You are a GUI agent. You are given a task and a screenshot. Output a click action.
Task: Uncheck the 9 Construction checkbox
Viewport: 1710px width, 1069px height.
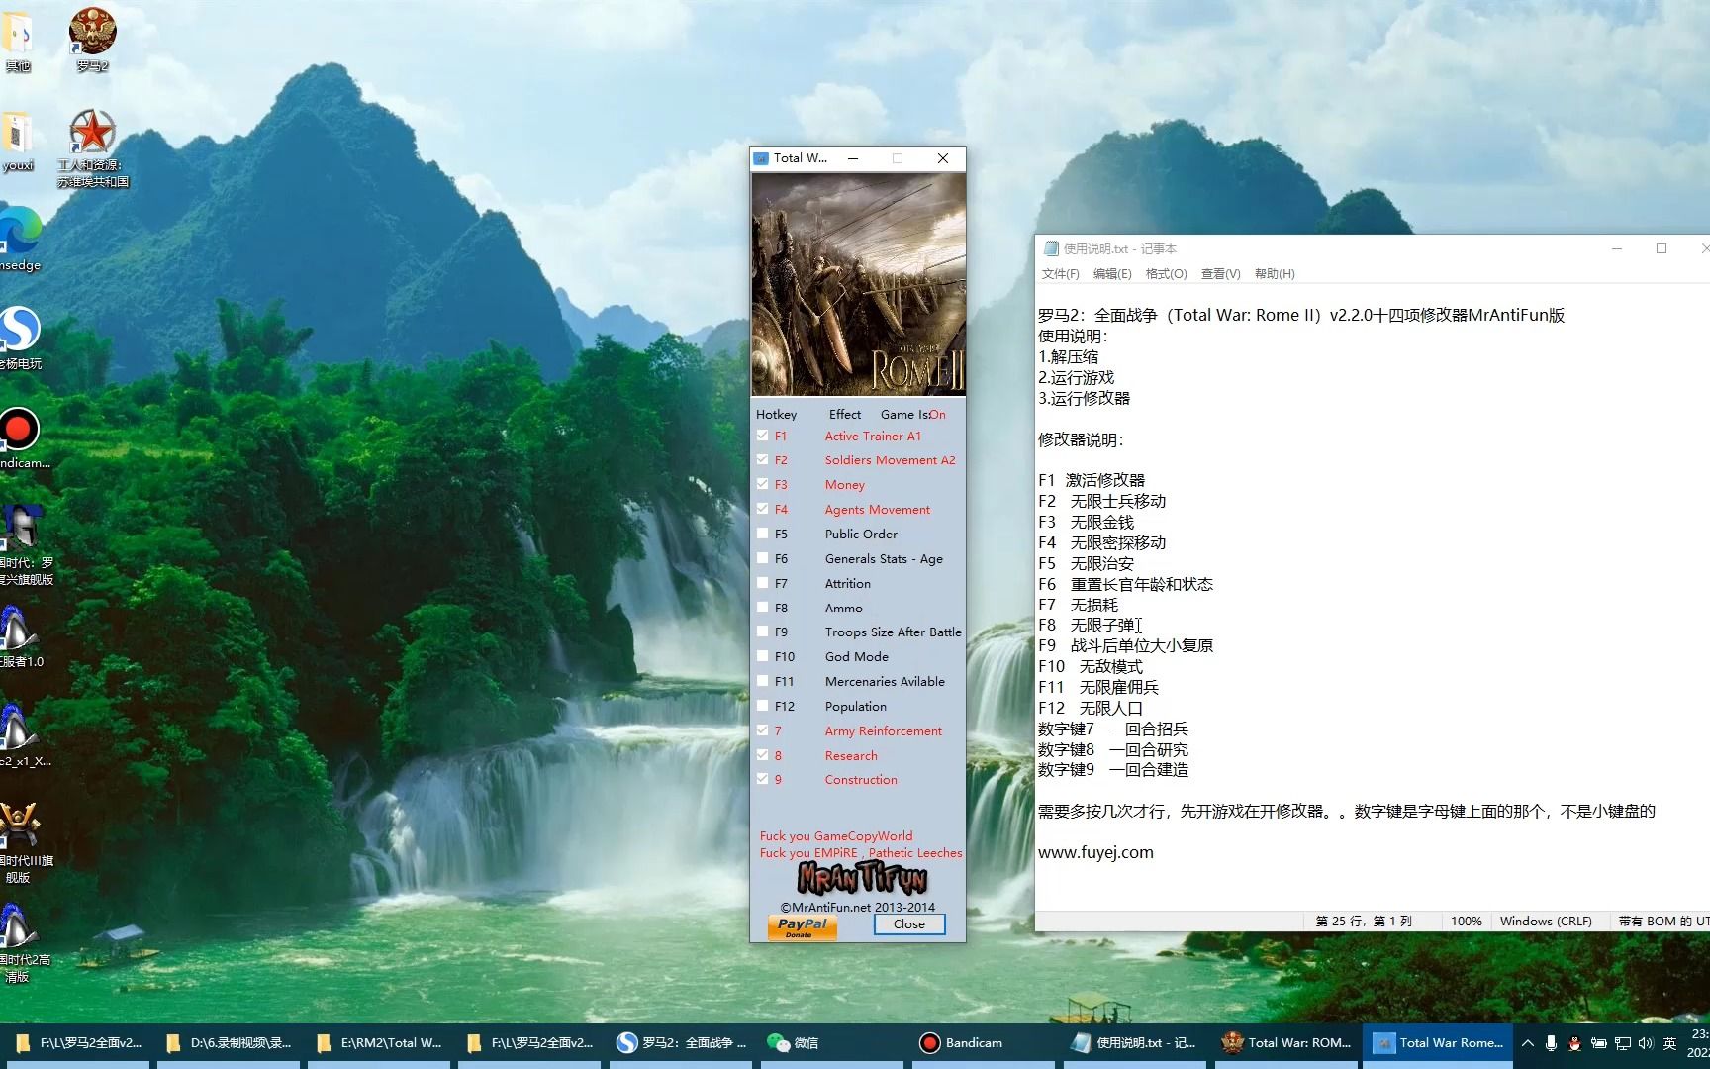[762, 779]
